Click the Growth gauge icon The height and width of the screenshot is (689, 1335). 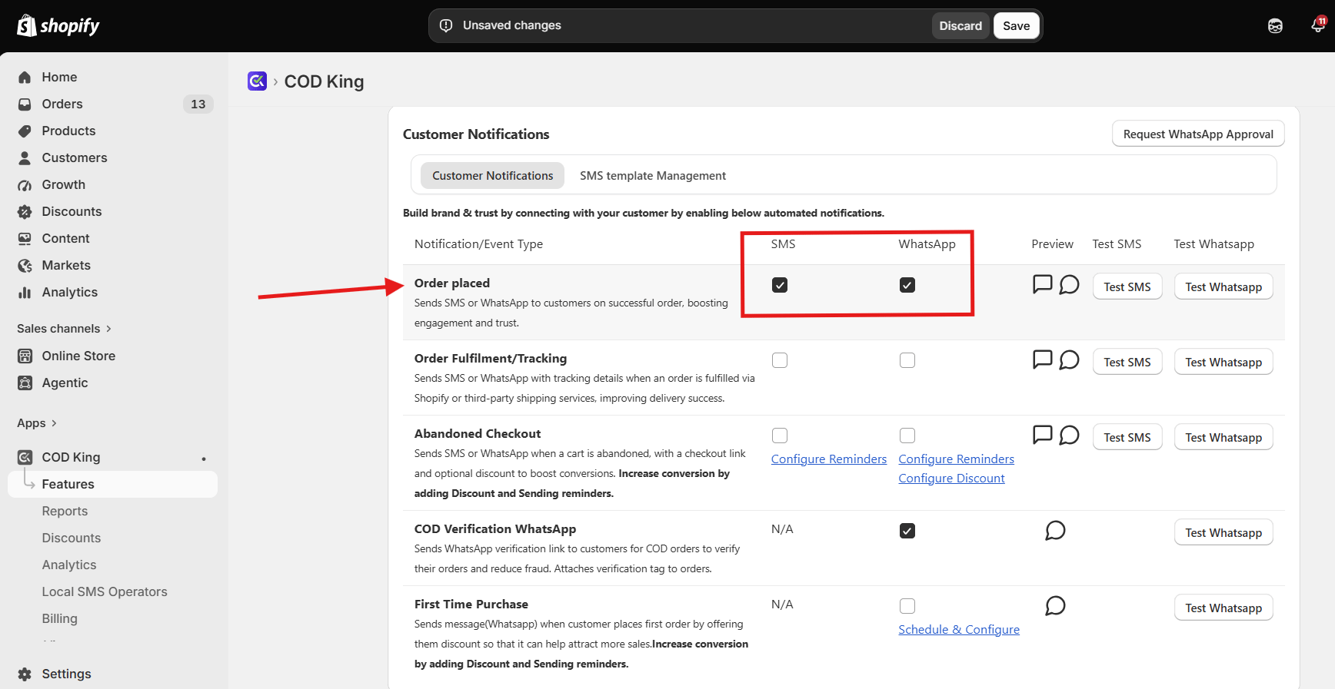coord(25,184)
